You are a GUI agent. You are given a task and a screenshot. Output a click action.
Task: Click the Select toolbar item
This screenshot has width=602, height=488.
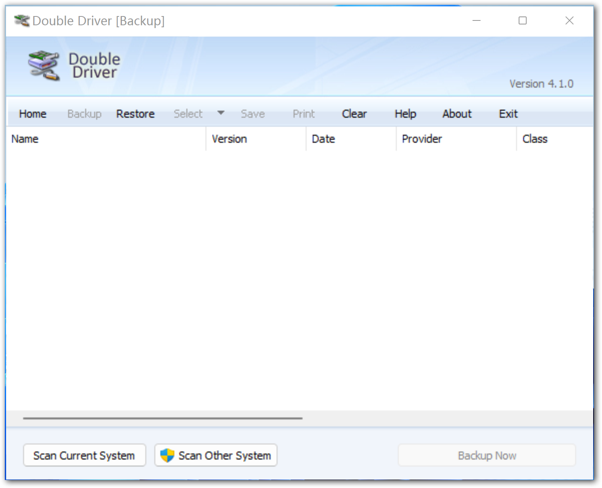[x=188, y=114]
